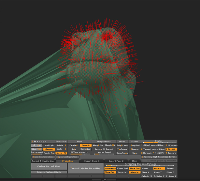Select Object space N.Map display
This screenshot has height=181, width=200.
152,145
